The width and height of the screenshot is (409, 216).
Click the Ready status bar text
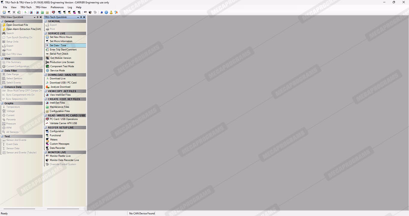(4, 214)
